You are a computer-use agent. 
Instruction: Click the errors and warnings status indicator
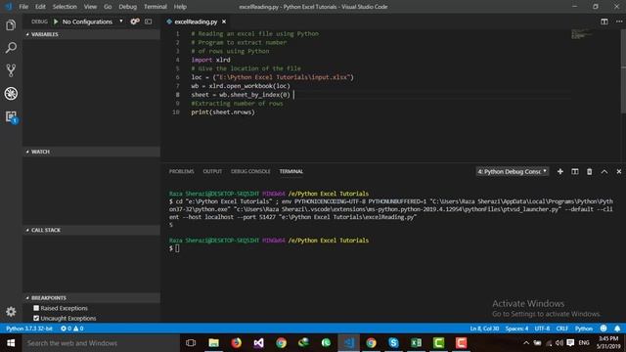(71, 329)
